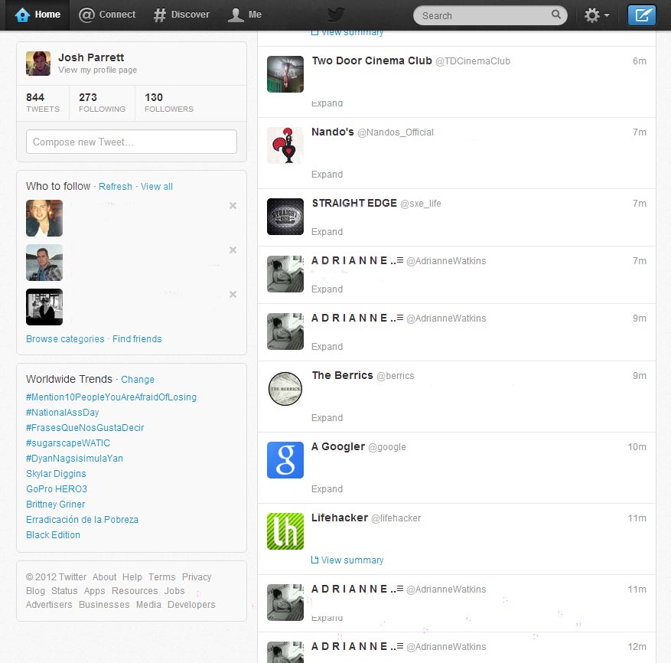Expand the Nando's tweet
The width and height of the screenshot is (671, 663).
coord(327,175)
